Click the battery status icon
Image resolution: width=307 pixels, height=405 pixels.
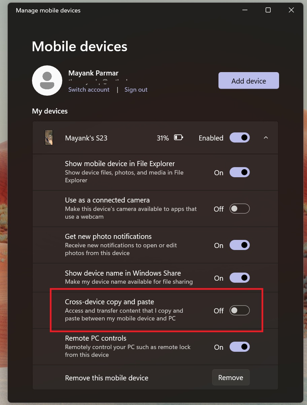[x=178, y=137]
